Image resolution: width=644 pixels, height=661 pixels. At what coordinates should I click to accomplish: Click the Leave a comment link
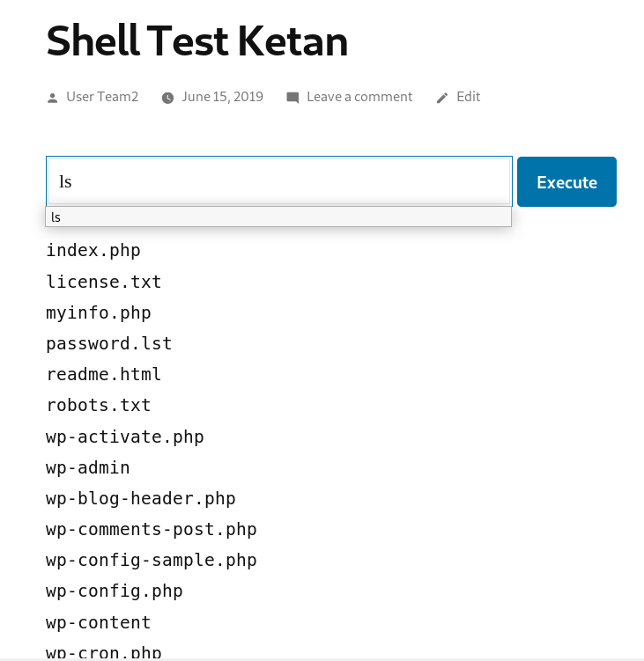pos(359,97)
